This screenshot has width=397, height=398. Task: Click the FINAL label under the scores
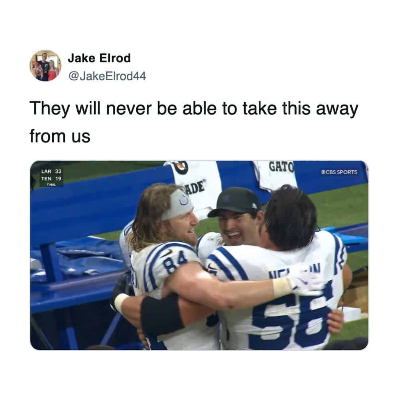tap(51, 185)
